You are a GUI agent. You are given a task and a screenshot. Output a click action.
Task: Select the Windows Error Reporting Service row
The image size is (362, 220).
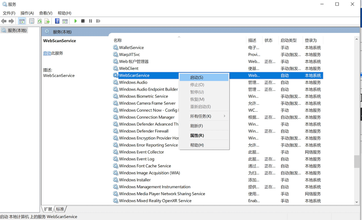(218, 145)
